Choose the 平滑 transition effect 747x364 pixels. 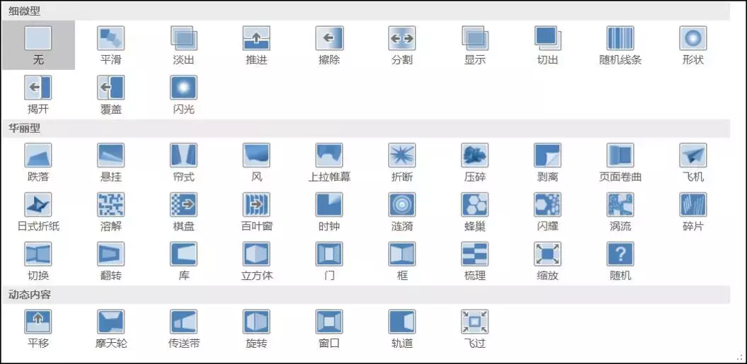tap(111, 45)
